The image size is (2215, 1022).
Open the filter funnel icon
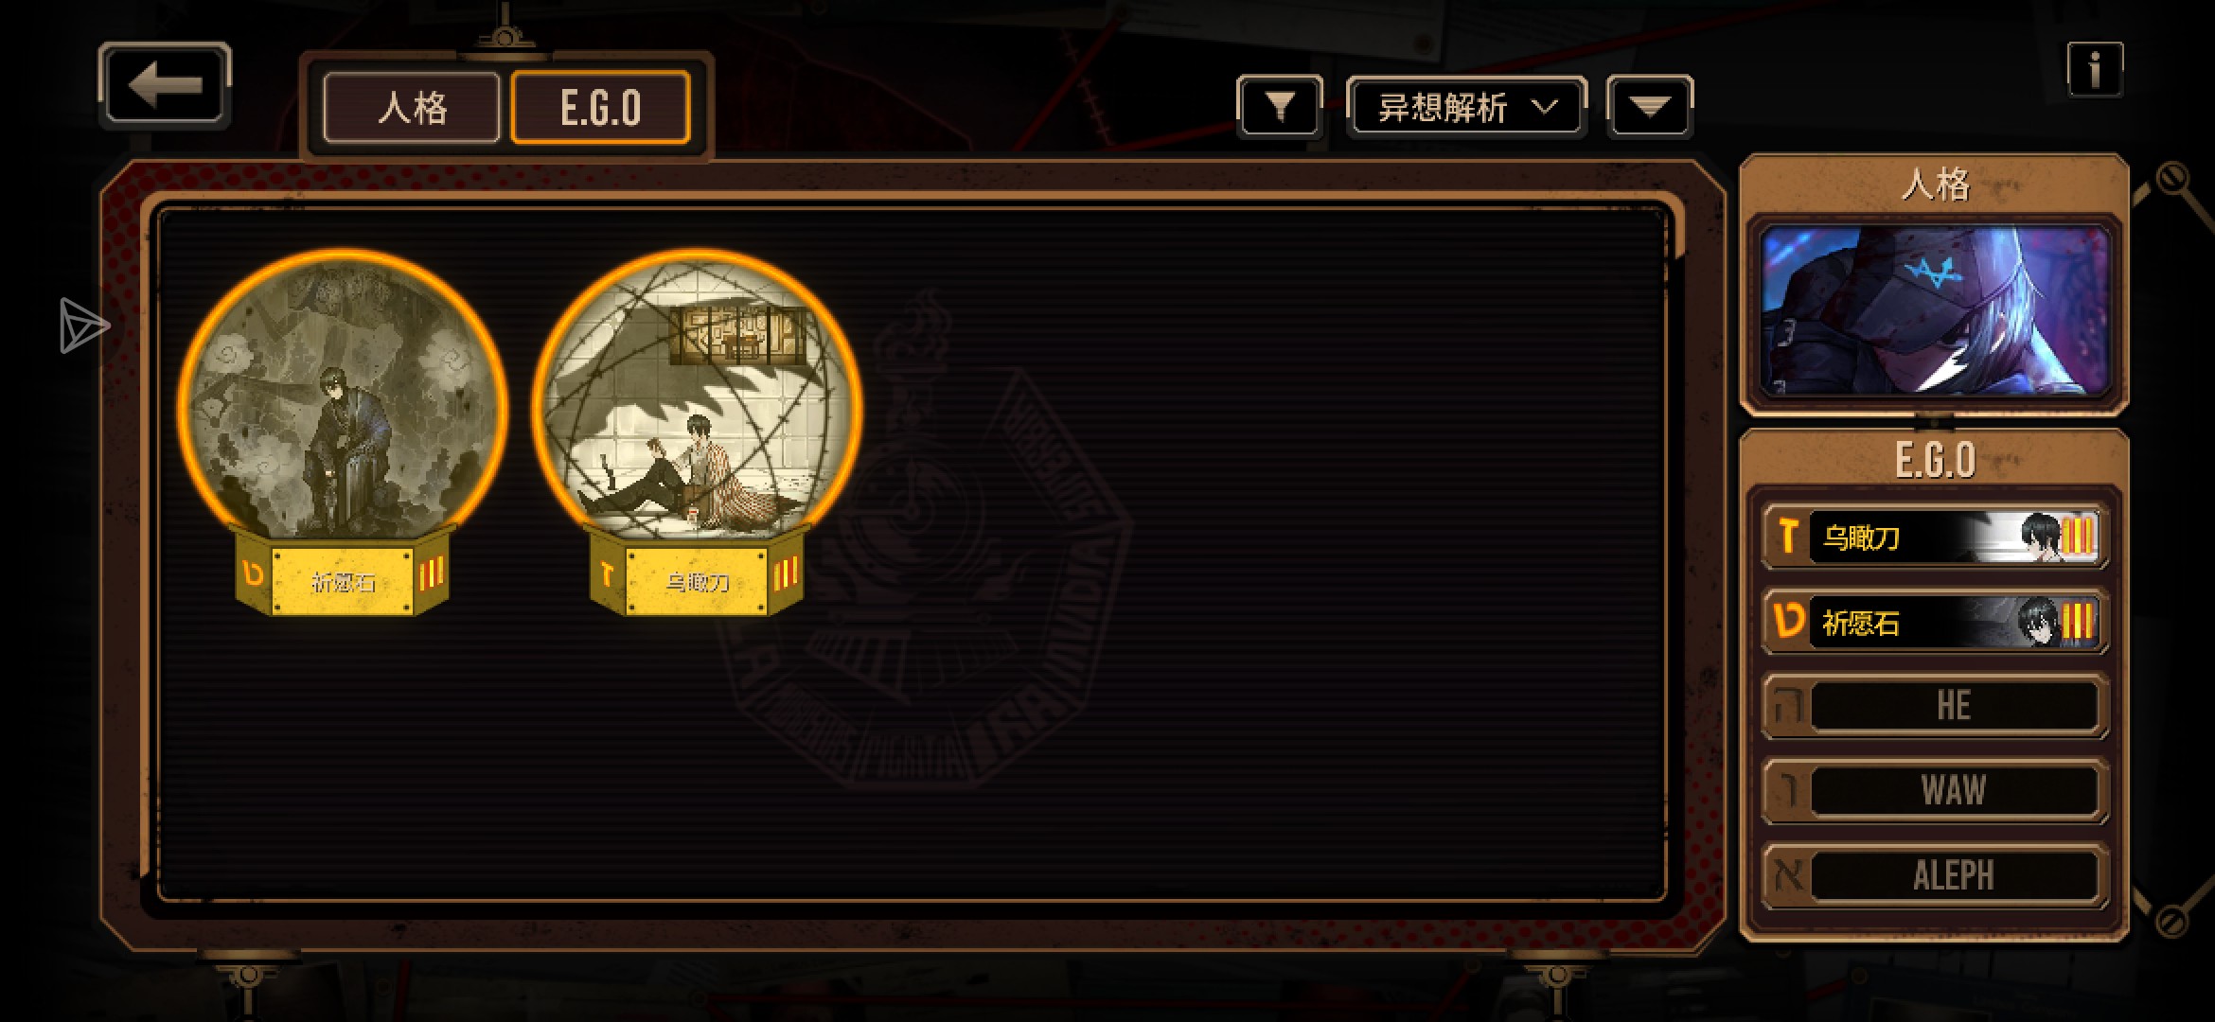pyautogui.click(x=1280, y=107)
